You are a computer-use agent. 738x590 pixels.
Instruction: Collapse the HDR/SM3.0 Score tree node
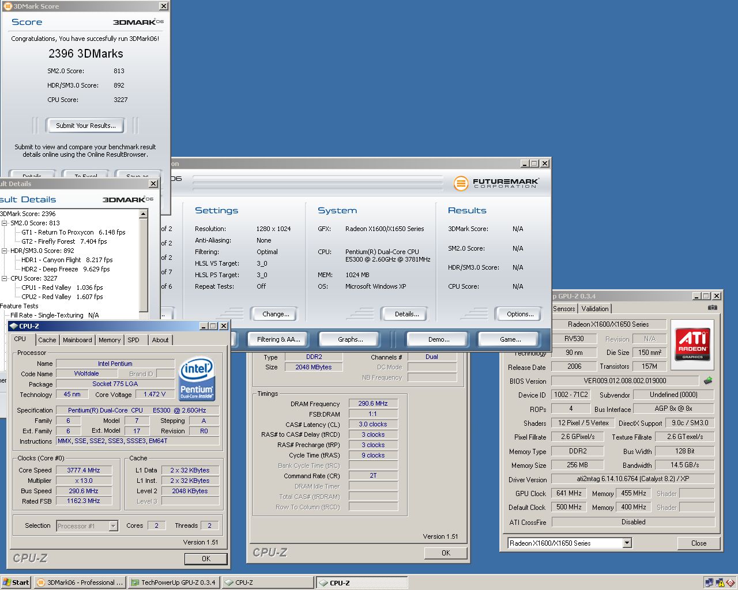[x=4, y=251]
